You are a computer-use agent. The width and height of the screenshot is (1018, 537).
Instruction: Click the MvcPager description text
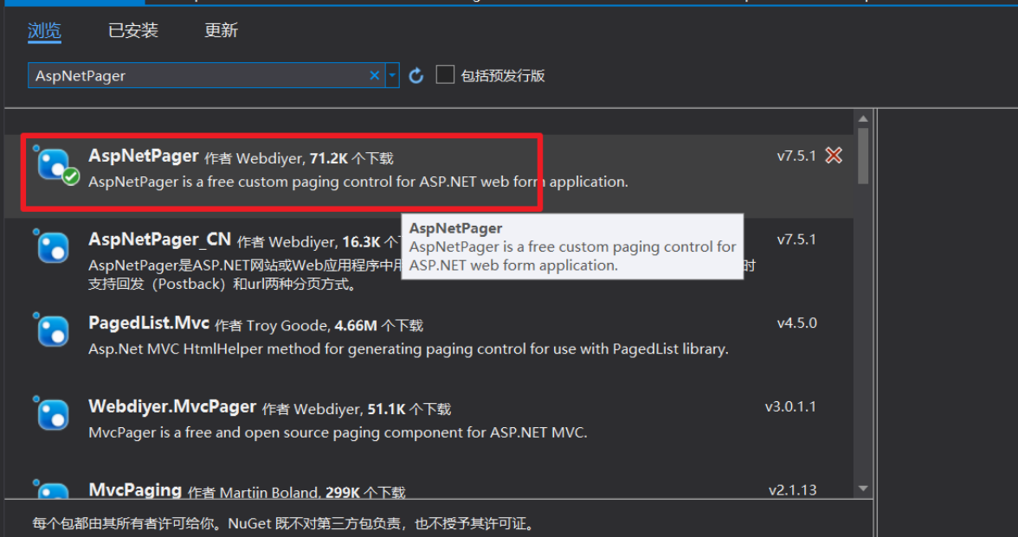(338, 432)
